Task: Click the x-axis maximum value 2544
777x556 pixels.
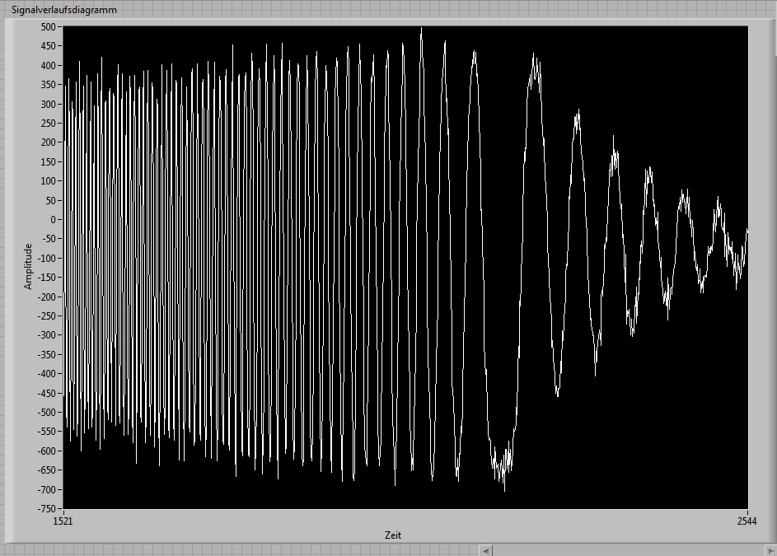Action: 747,521
